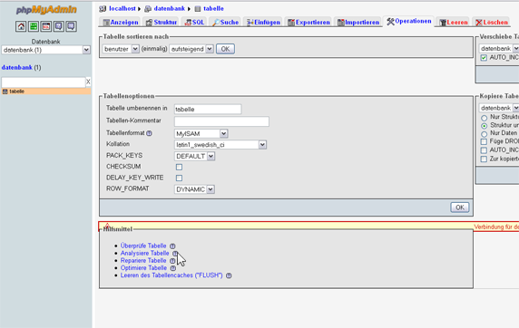Open the datenbank link in sidebar
The height and width of the screenshot is (328, 519).
[x=17, y=67]
